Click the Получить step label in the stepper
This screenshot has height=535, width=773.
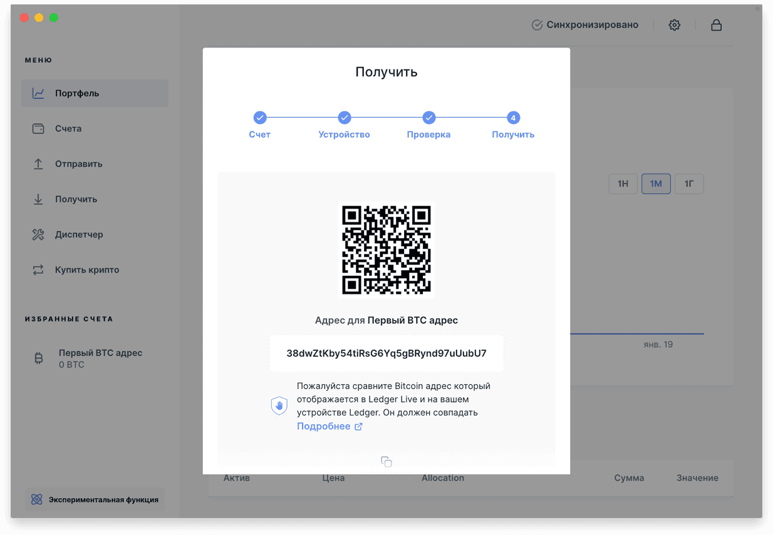513,135
